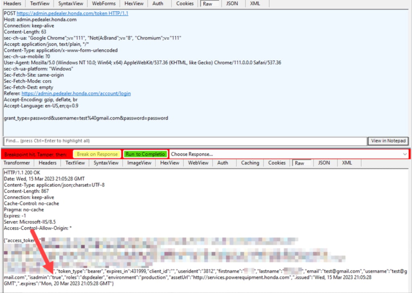Open the response Cookies tab

click(x=277, y=163)
